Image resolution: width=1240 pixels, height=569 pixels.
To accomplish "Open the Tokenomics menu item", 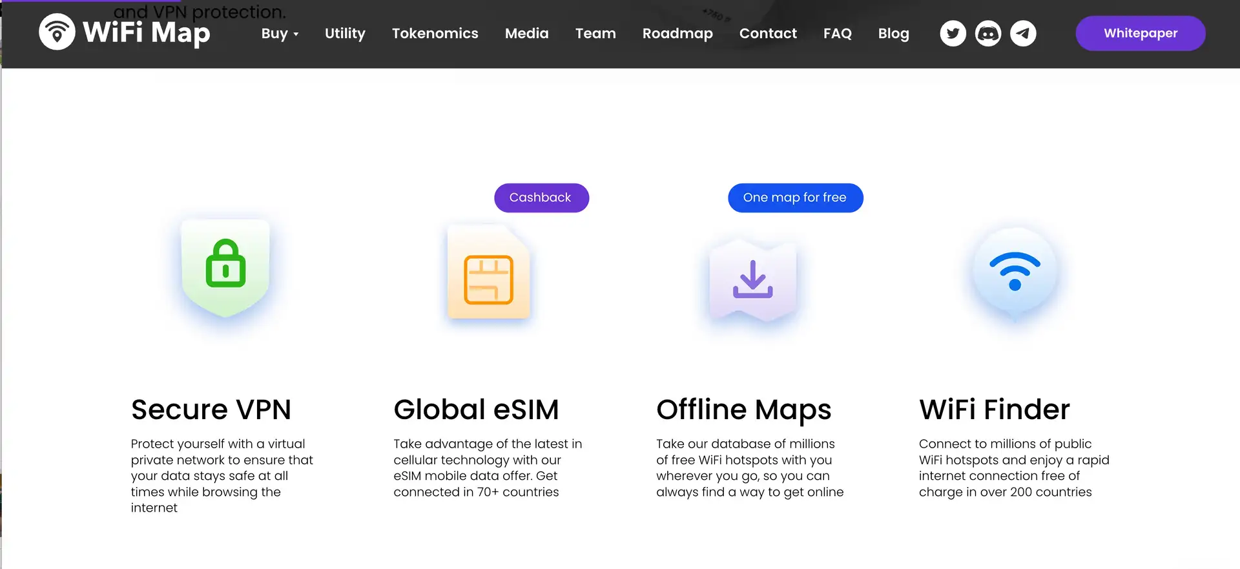I will point(435,34).
